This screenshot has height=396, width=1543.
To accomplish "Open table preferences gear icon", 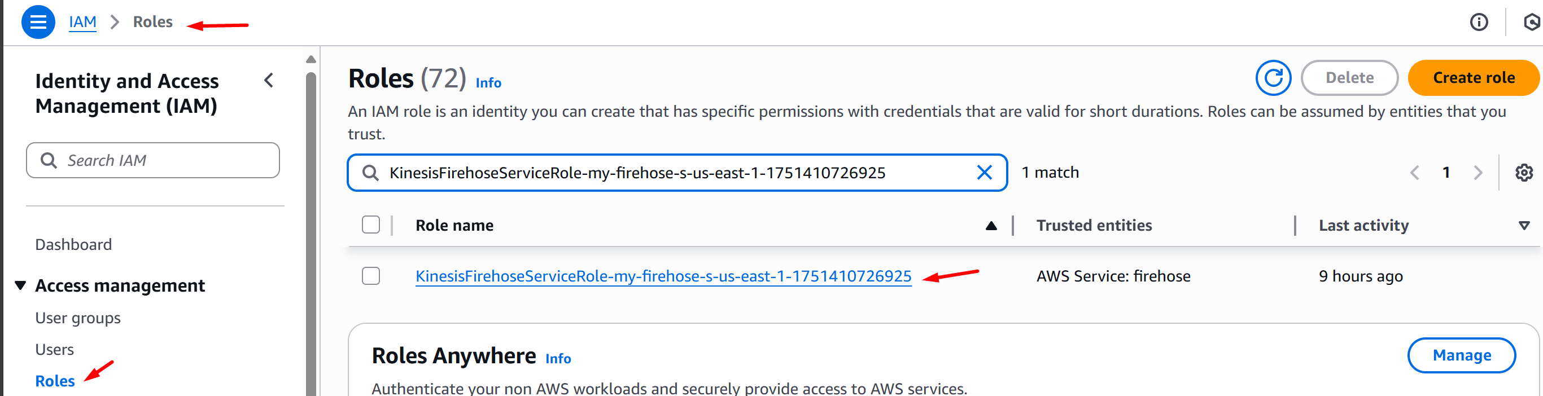I will coord(1524,173).
